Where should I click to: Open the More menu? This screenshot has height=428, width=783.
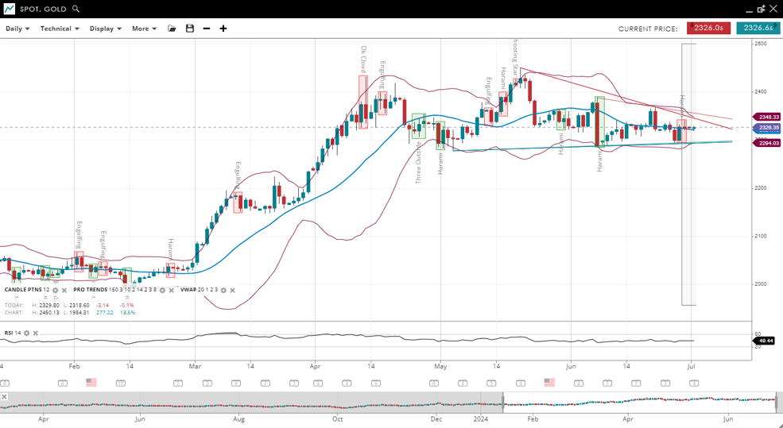[x=144, y=29]
